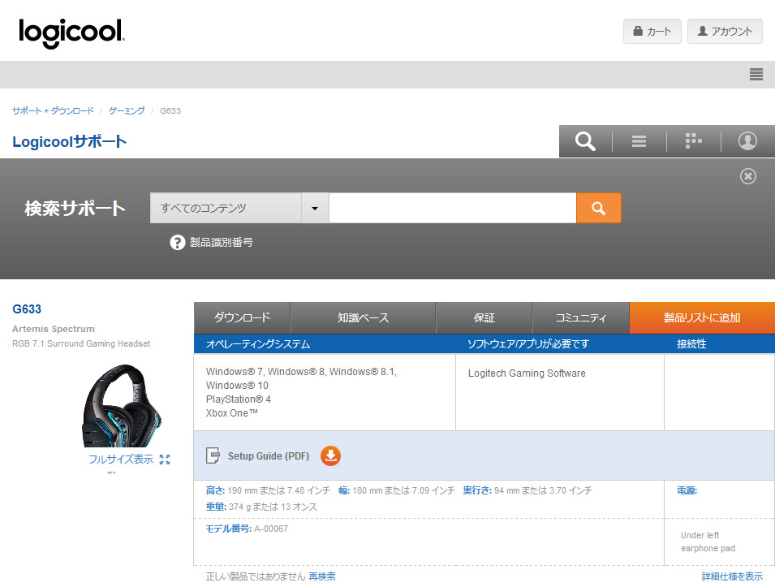Click the orange search button

coord(599,208)
